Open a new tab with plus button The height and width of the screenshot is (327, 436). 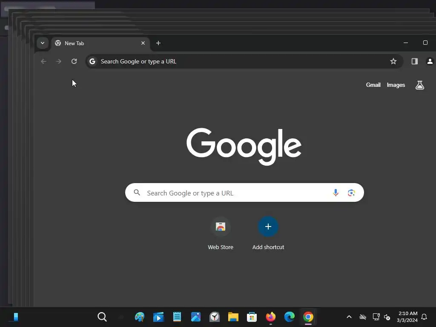[158, 43]
